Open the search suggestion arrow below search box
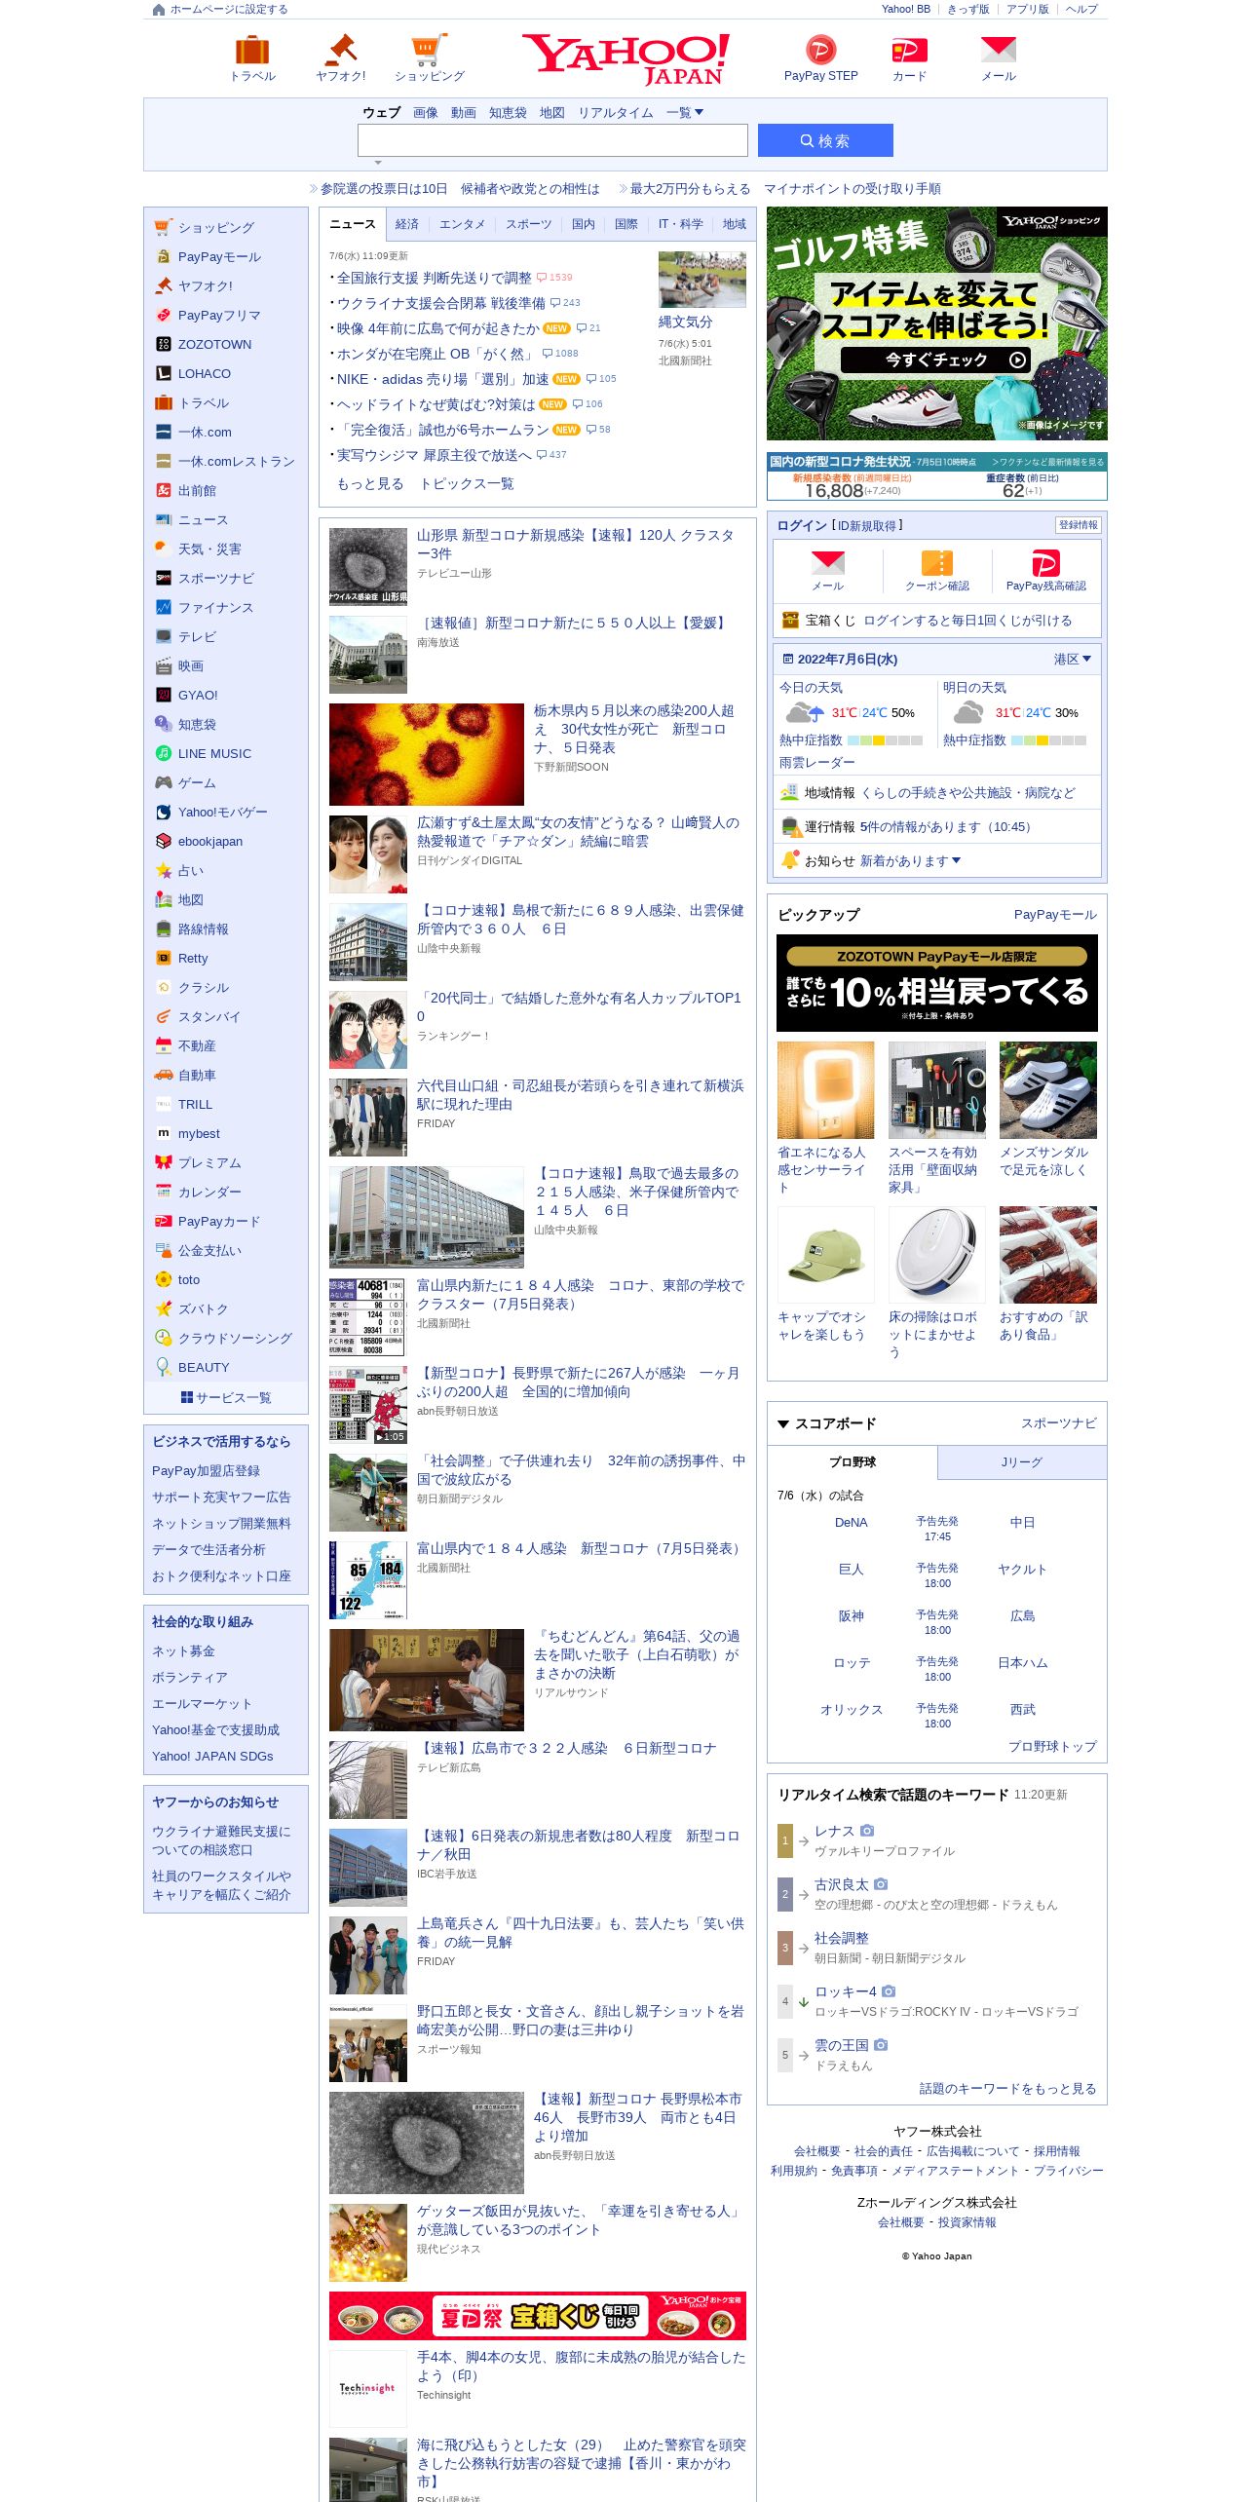This screenshot has height=2502, width=1251. pos(378,163)
